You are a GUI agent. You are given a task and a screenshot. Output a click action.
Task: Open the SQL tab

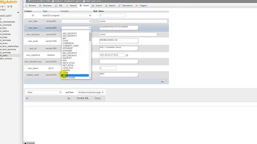(59, 6)
